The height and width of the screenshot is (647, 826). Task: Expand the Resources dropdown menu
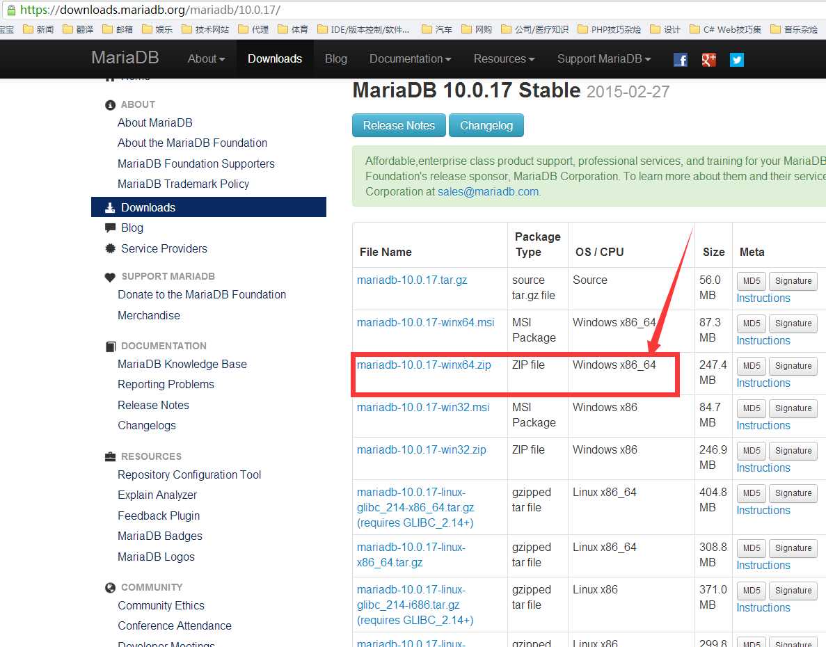point(504,59)
